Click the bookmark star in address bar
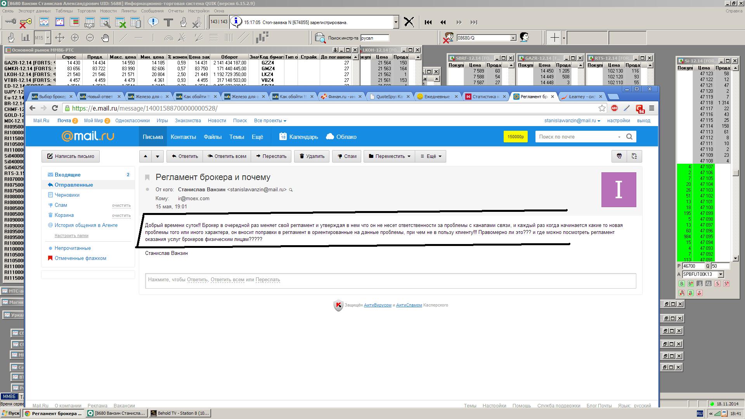 click(x=602, y=108)
